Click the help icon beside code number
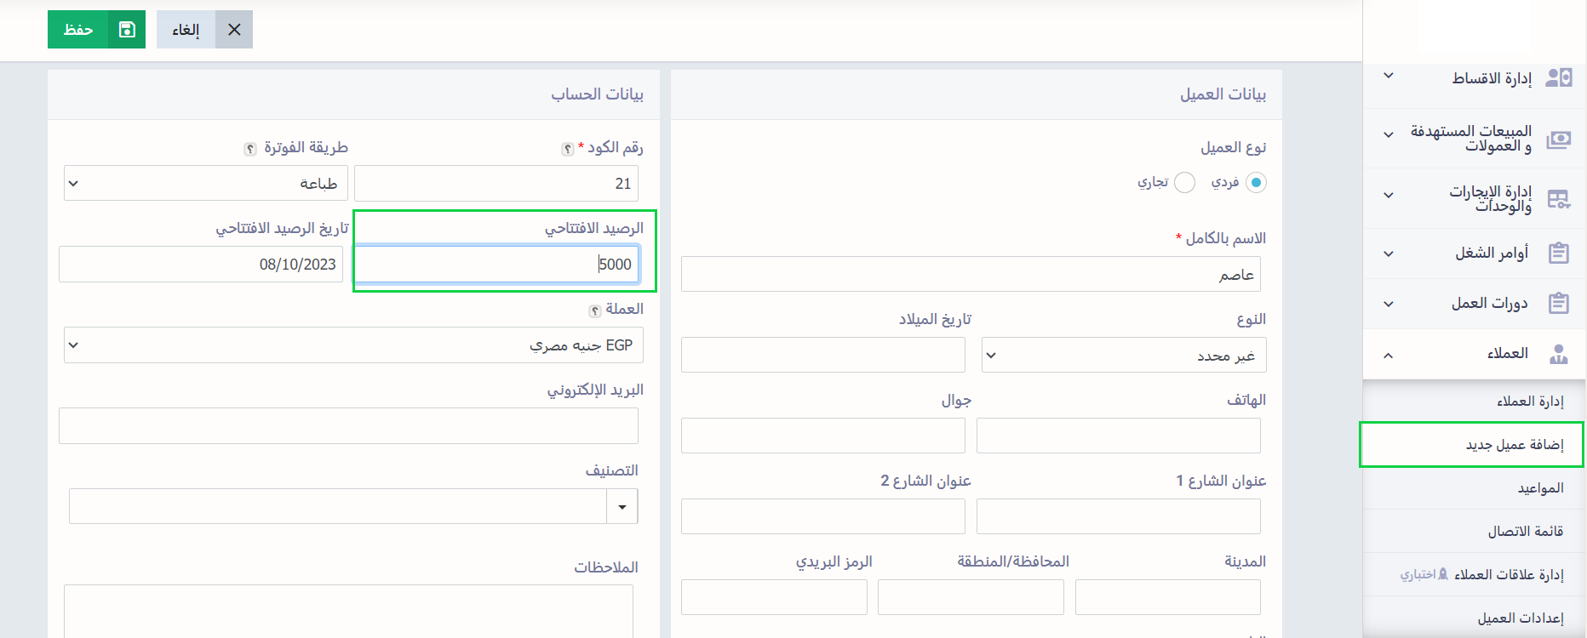The image size is (1587, 638). (567, 149)
